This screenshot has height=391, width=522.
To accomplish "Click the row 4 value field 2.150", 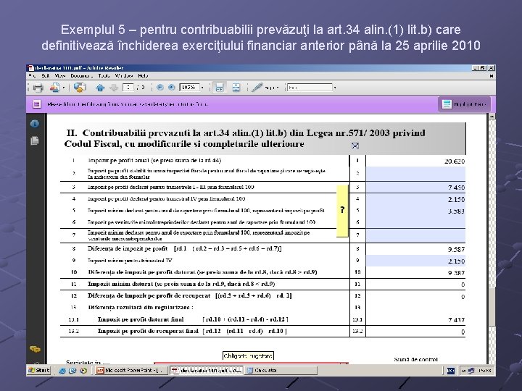I will coord(415,199).
